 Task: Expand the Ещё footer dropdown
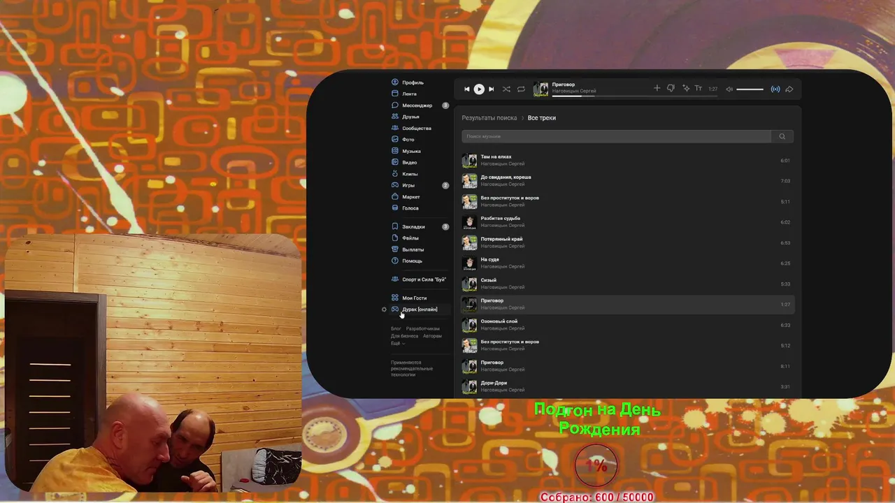coord(398,344)
